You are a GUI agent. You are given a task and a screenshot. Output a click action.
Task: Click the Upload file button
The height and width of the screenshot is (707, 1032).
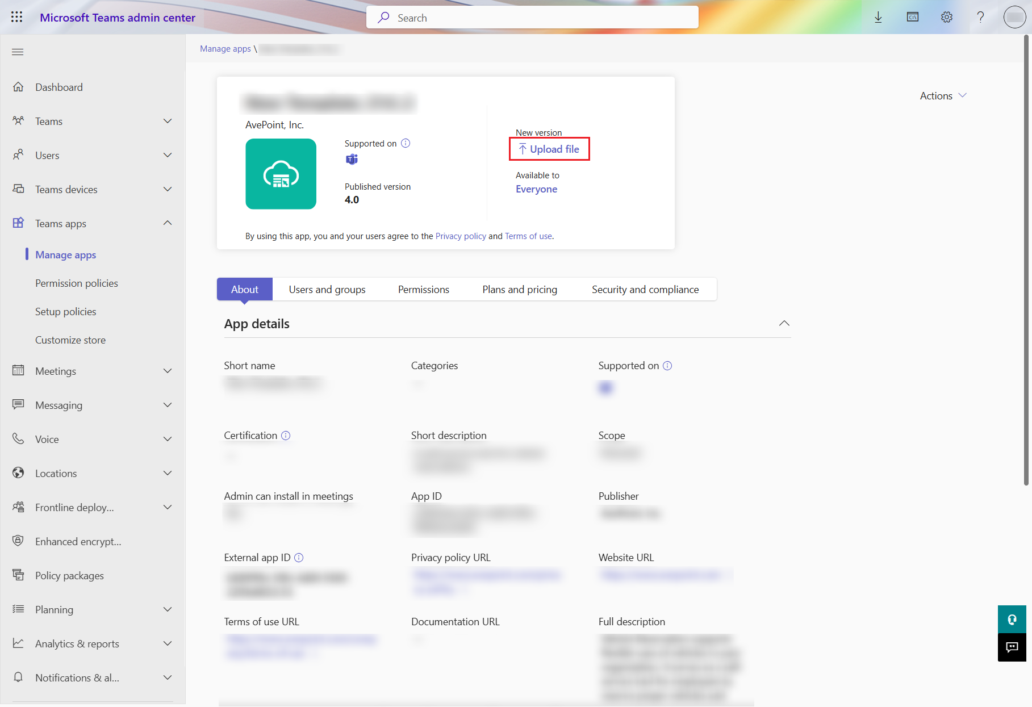tap(549, 149)
